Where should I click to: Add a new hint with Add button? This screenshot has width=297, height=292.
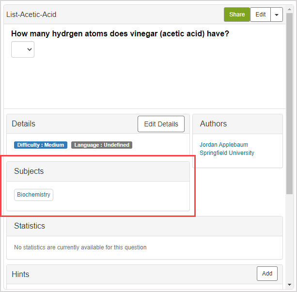267,274
